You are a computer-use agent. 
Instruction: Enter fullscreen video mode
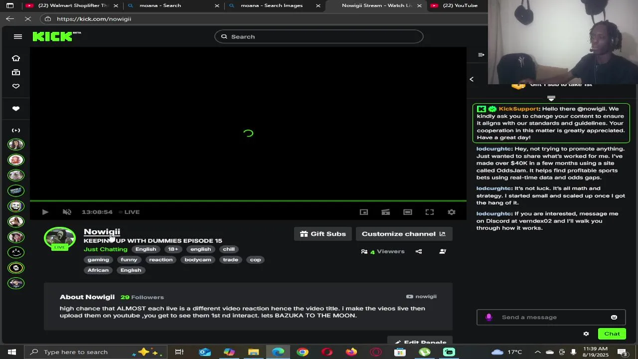(430, 212)
